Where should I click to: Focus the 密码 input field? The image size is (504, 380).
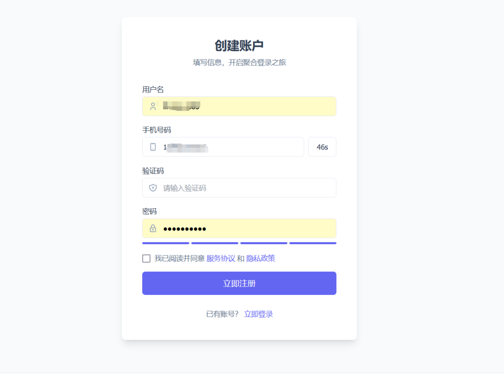(x=239, y=228)
